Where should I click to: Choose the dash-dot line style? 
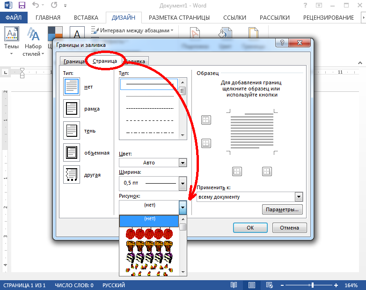[149, 133]
